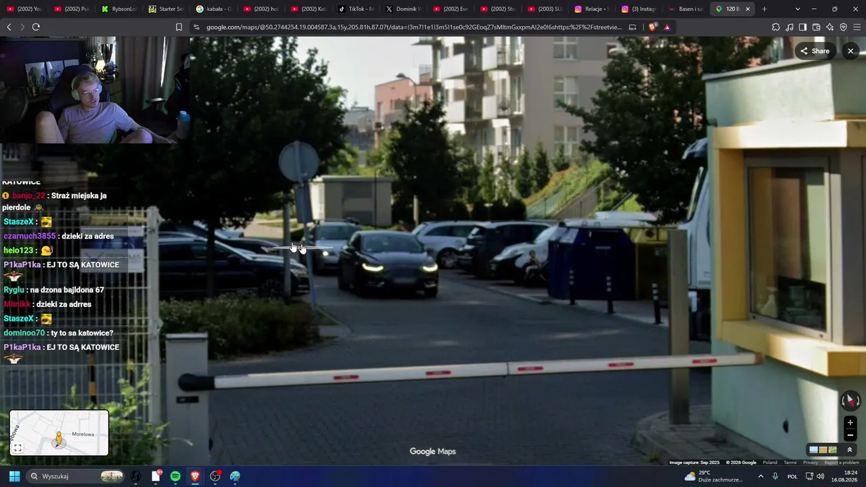
Task: Switch to the RybsonLol tab
Action: click(x=118, y=9)
